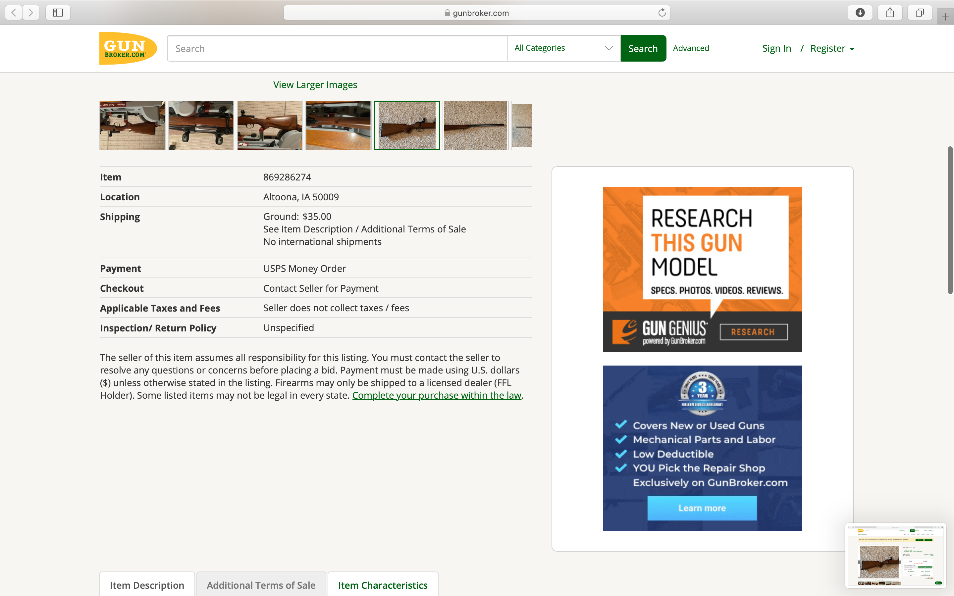Select second thumbnail showing scope mounts
Image resolution: width=954 pixels, height=596 pixels.
coord(201,125)
